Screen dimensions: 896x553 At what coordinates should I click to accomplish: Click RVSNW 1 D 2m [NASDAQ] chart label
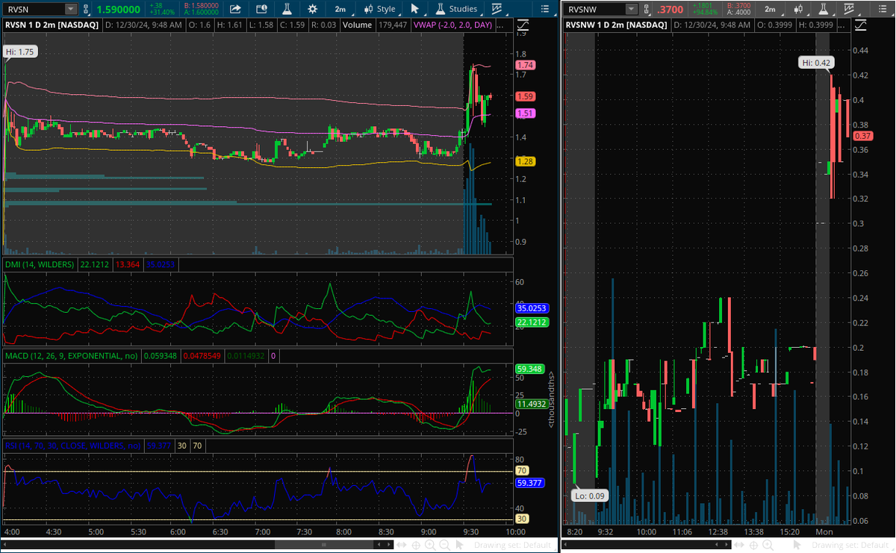pyautogui.click(x=615, y=25)
